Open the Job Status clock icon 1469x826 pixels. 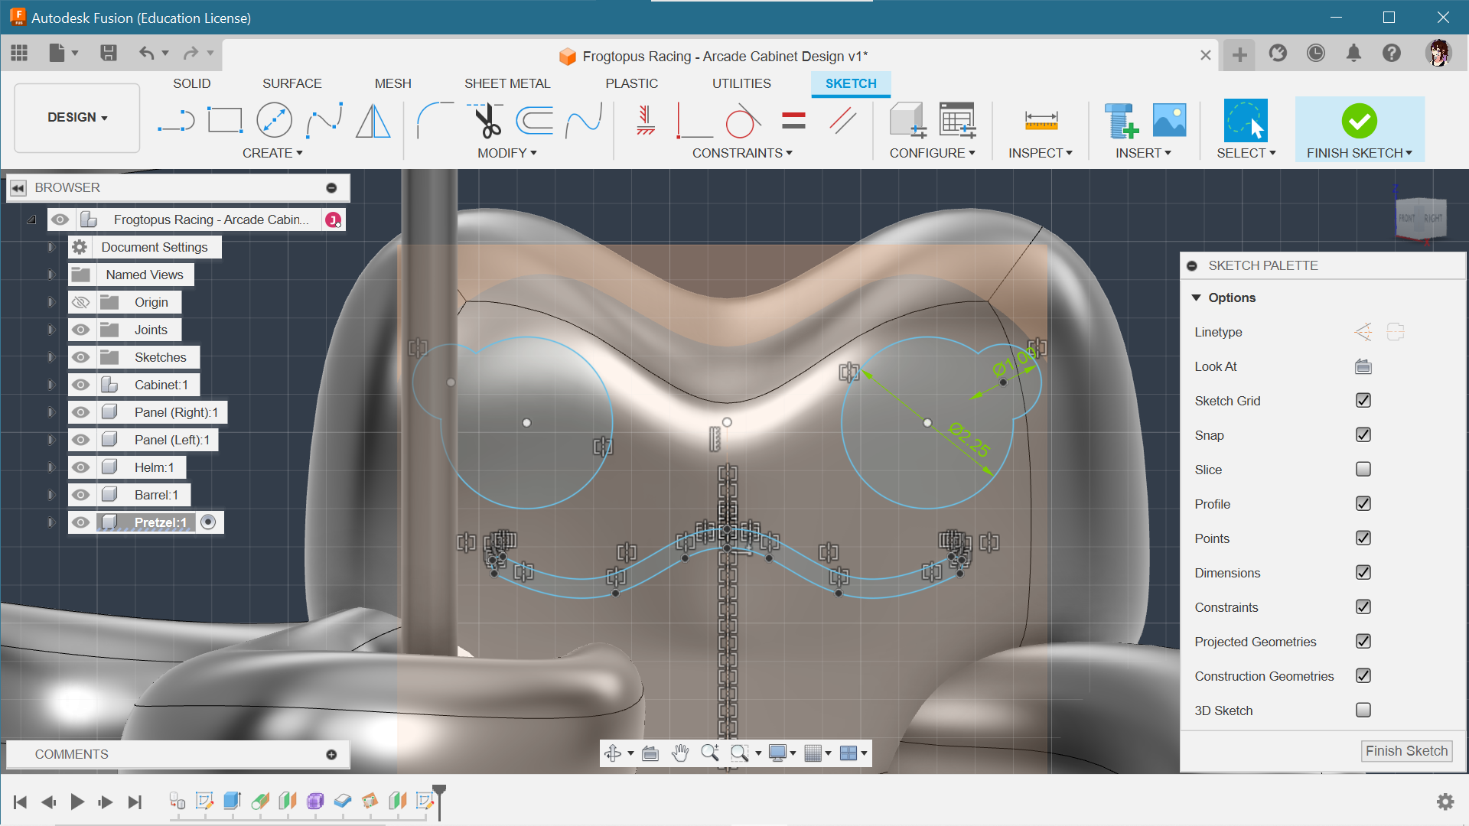point(1316,53)
